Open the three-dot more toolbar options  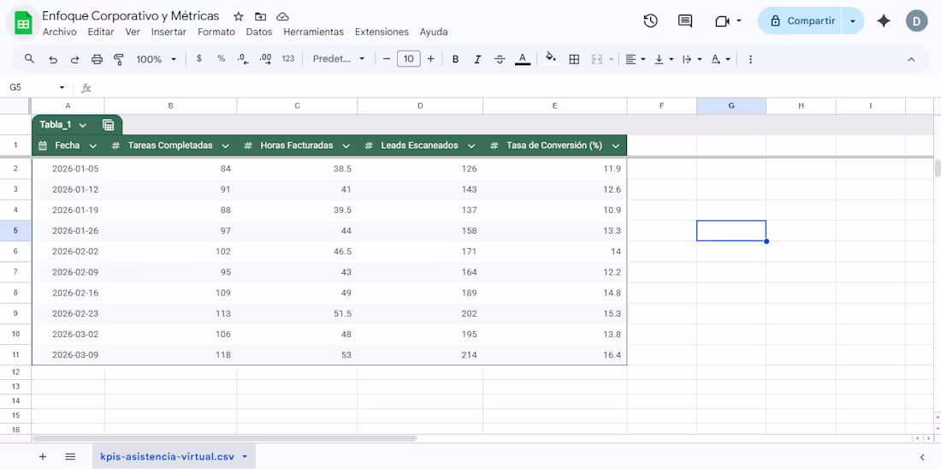[750, 59]
